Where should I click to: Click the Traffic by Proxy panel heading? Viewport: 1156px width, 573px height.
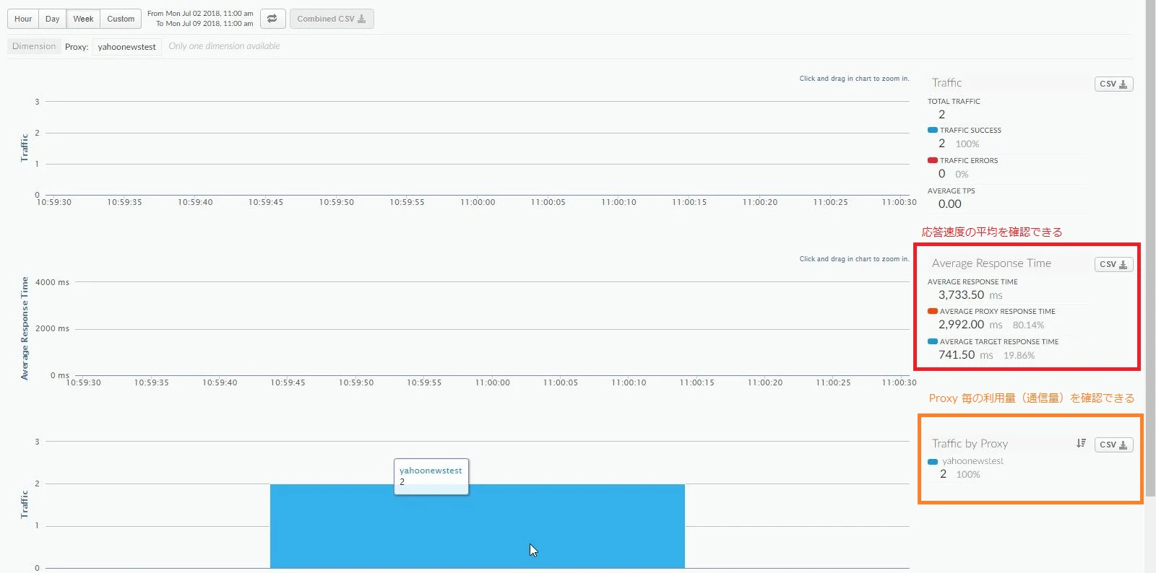tap(970, 444)
